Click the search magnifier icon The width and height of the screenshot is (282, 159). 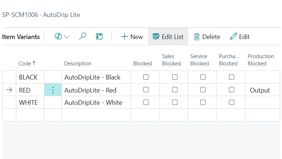(83, 36)
